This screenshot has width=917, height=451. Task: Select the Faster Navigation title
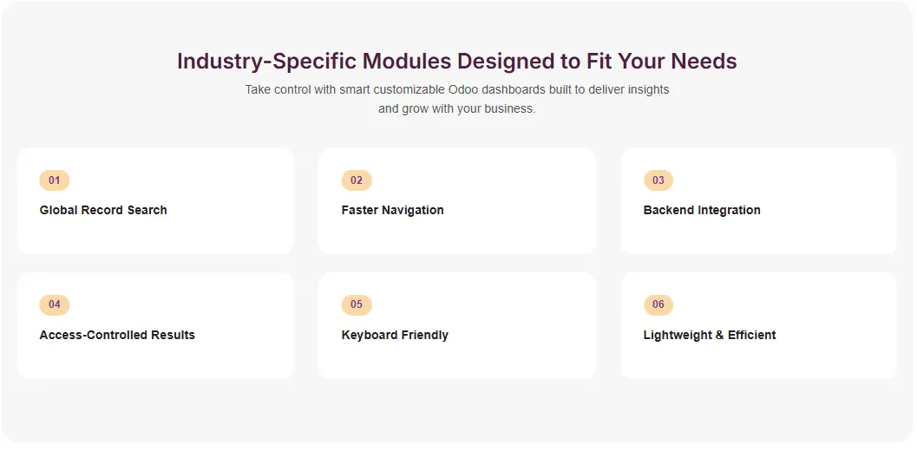392,210
